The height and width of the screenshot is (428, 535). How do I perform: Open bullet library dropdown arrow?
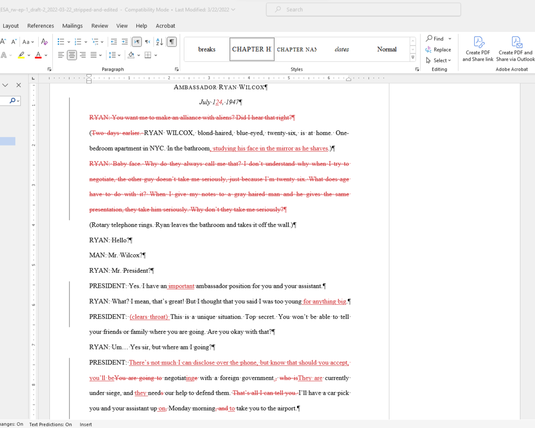69,42
